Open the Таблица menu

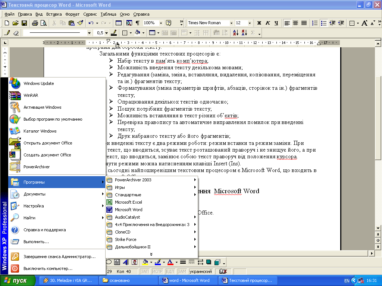pos(109,14)
